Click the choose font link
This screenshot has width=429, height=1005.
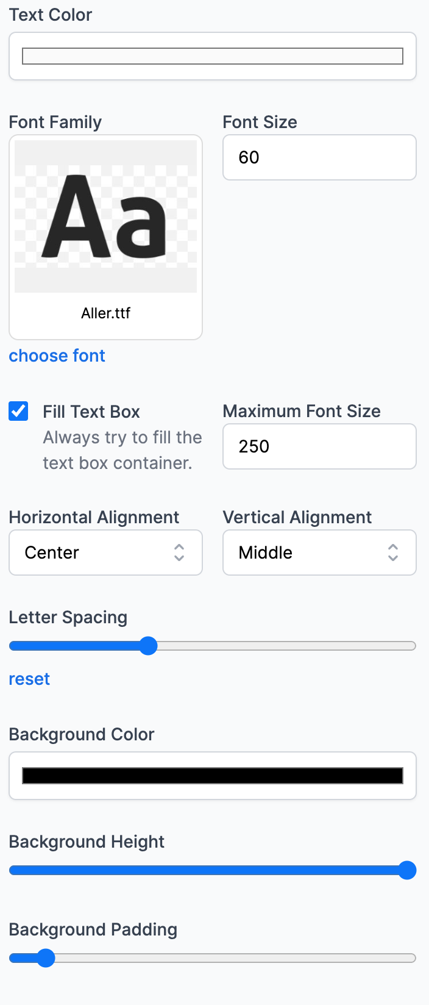tap(57, 356)
